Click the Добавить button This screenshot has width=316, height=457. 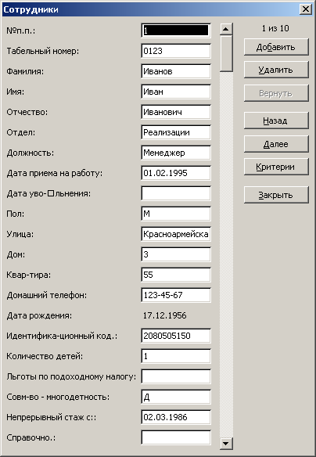click(x=276, y=47)
